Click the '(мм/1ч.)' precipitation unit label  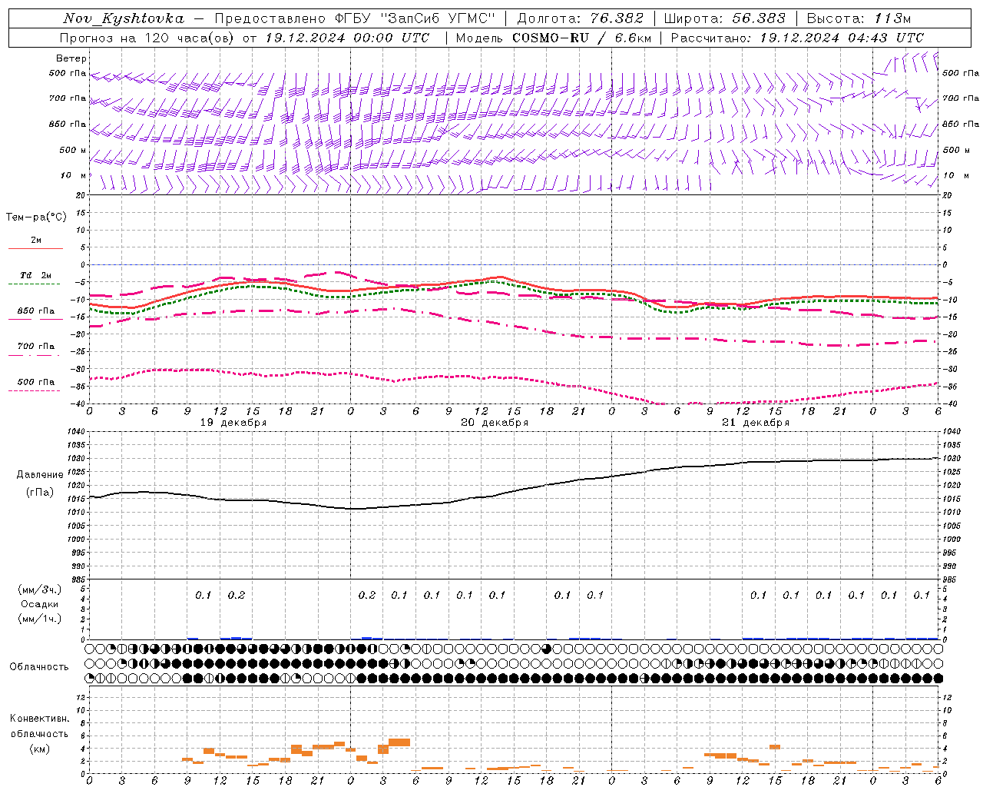pos(40,619)
